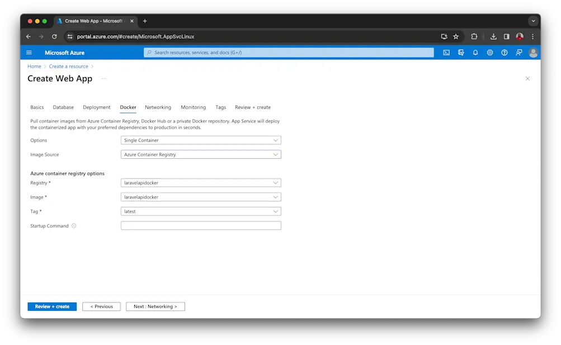The width and height of the screenshot is (561, 345).
Task: Navigate back via the Create a resource breadcrumb
Action: pyautogui.click(x=68, y=66)
